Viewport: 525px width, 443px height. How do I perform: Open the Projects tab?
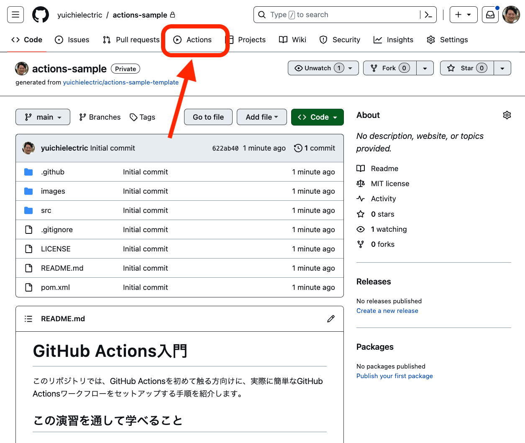[246, 40]
